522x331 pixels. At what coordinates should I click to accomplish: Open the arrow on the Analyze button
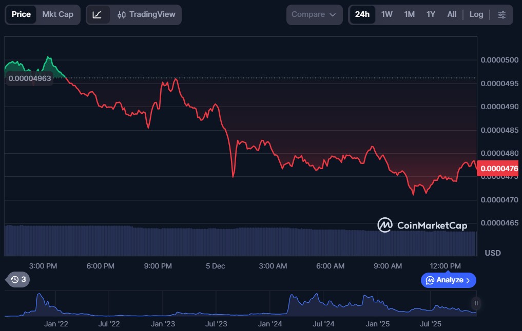click(468, 280)
